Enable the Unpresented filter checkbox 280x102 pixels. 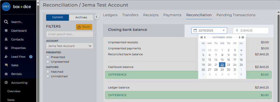[48, 62]
